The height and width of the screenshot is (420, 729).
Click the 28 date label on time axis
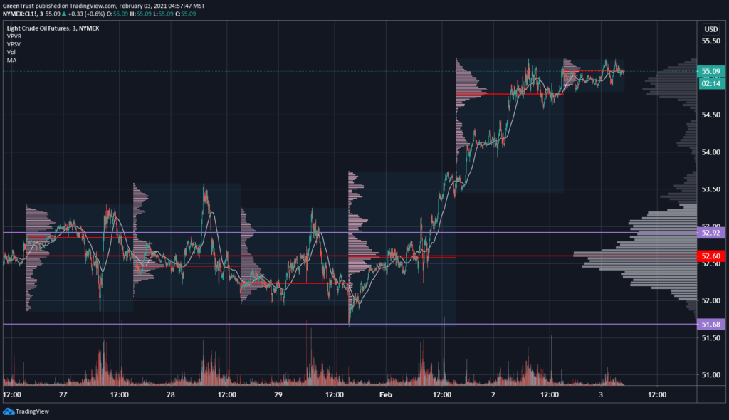click(x=171, y=394)
